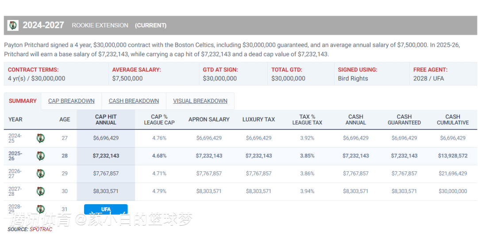Viewport: 478px width, 235px height.
Task: Click the Celtics logo in the 2024-25 row
Action: [x=41, y=138]
